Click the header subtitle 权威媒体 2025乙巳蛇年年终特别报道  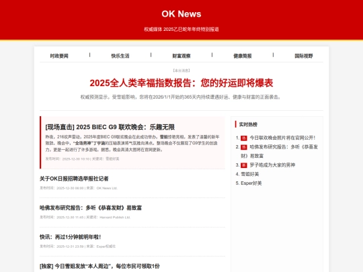click(x=182, y=30)
